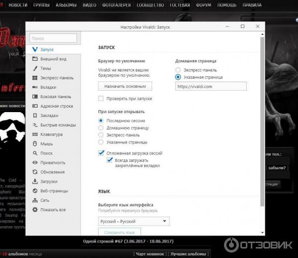This screenshot has height=258, width=298.
Task: Click the Закладки bookmark icon
Action: tap(35, 116)
